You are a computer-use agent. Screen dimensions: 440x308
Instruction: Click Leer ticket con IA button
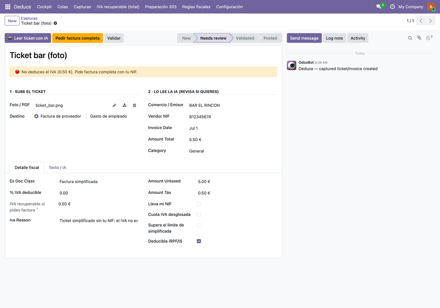[x=28, y=38]
